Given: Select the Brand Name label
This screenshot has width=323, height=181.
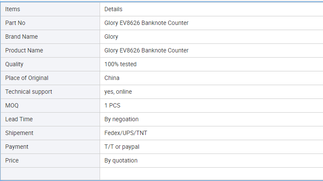Looking at the screenshot, I should coord(22,37).
